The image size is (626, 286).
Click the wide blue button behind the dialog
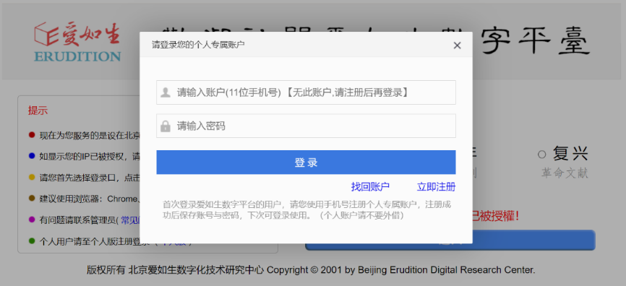pos(533,240)
